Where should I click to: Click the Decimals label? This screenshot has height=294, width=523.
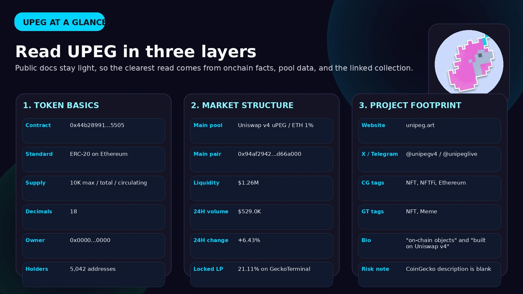pos(39,211)
